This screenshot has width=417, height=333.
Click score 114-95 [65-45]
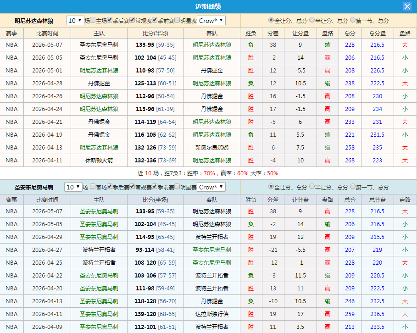tap(156, 237)
